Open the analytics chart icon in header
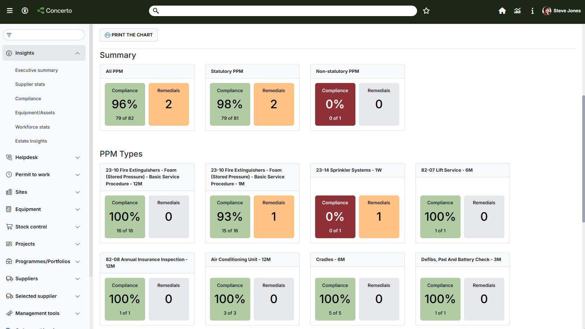The height and width of the screenshot is (329, 585). pos(517,11)
